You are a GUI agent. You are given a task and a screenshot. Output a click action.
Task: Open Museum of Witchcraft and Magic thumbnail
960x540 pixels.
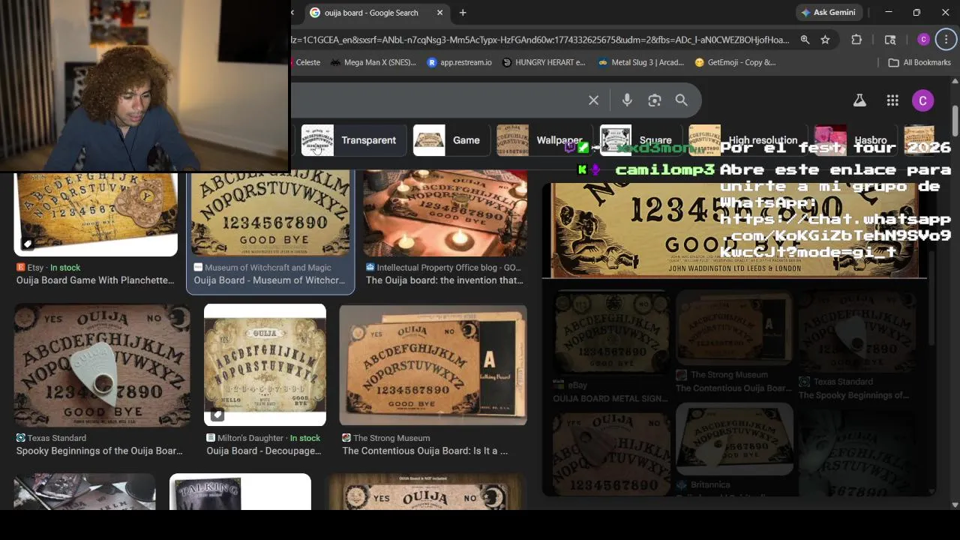270,214
